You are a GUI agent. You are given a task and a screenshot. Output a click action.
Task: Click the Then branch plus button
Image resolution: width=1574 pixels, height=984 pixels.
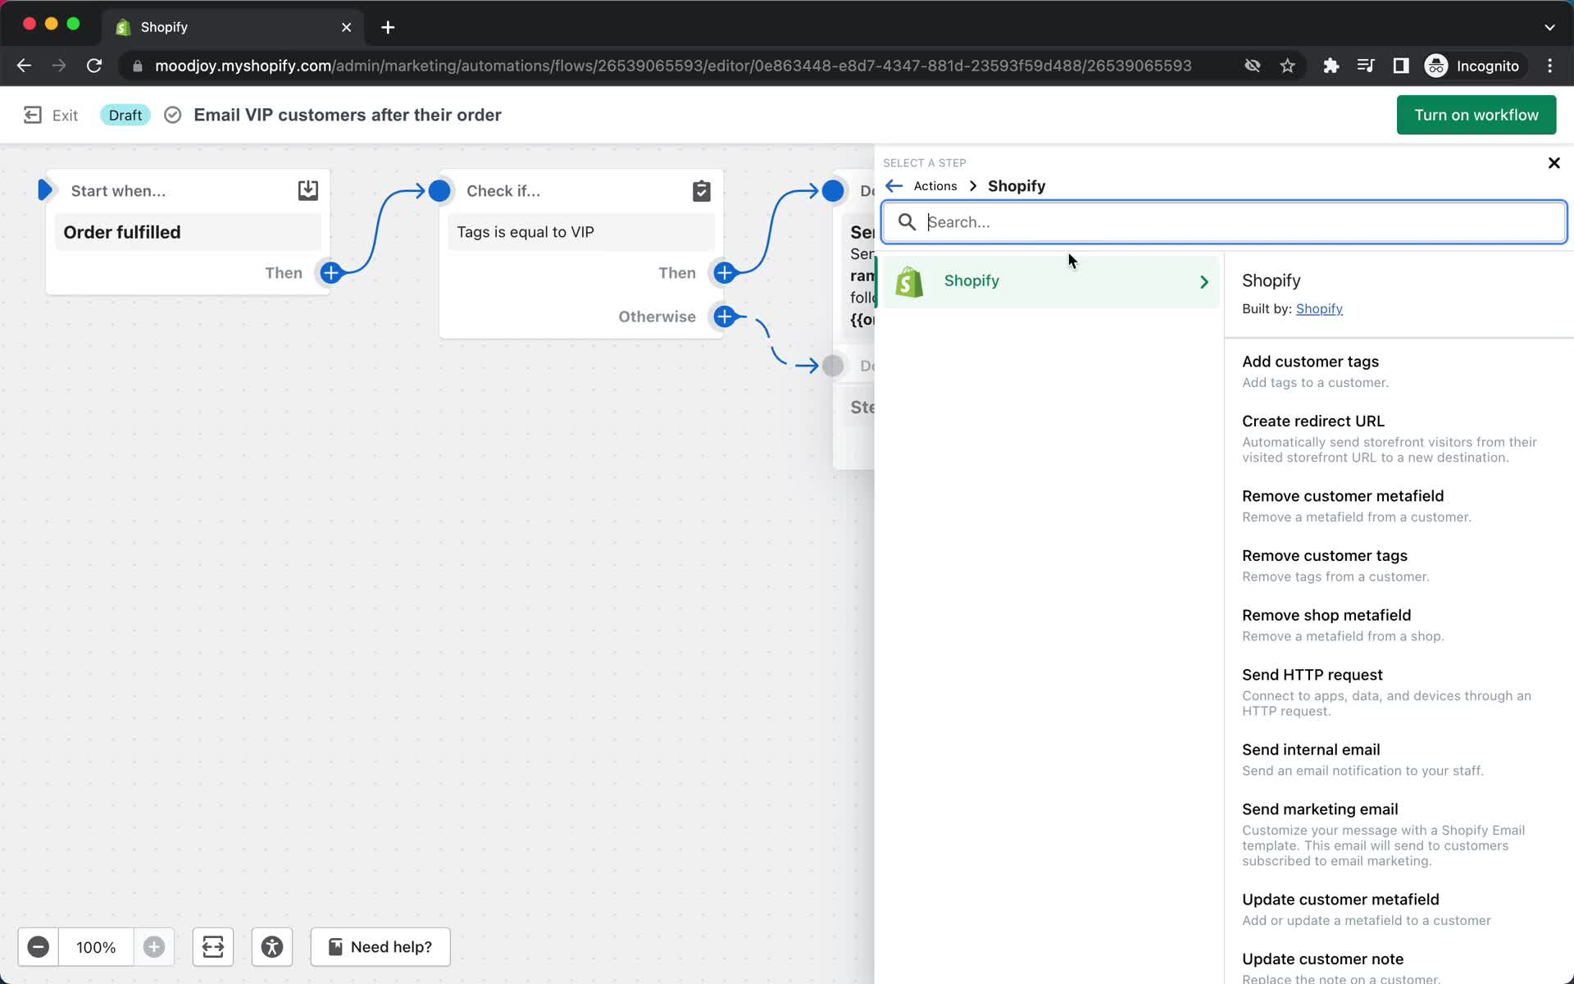point(724,272)
